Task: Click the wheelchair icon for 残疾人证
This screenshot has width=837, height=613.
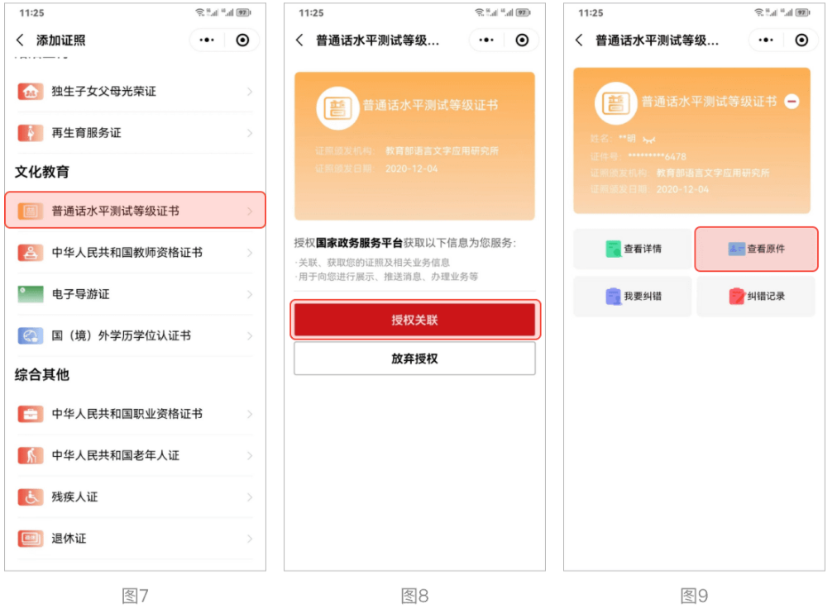Action: (31, 497)
